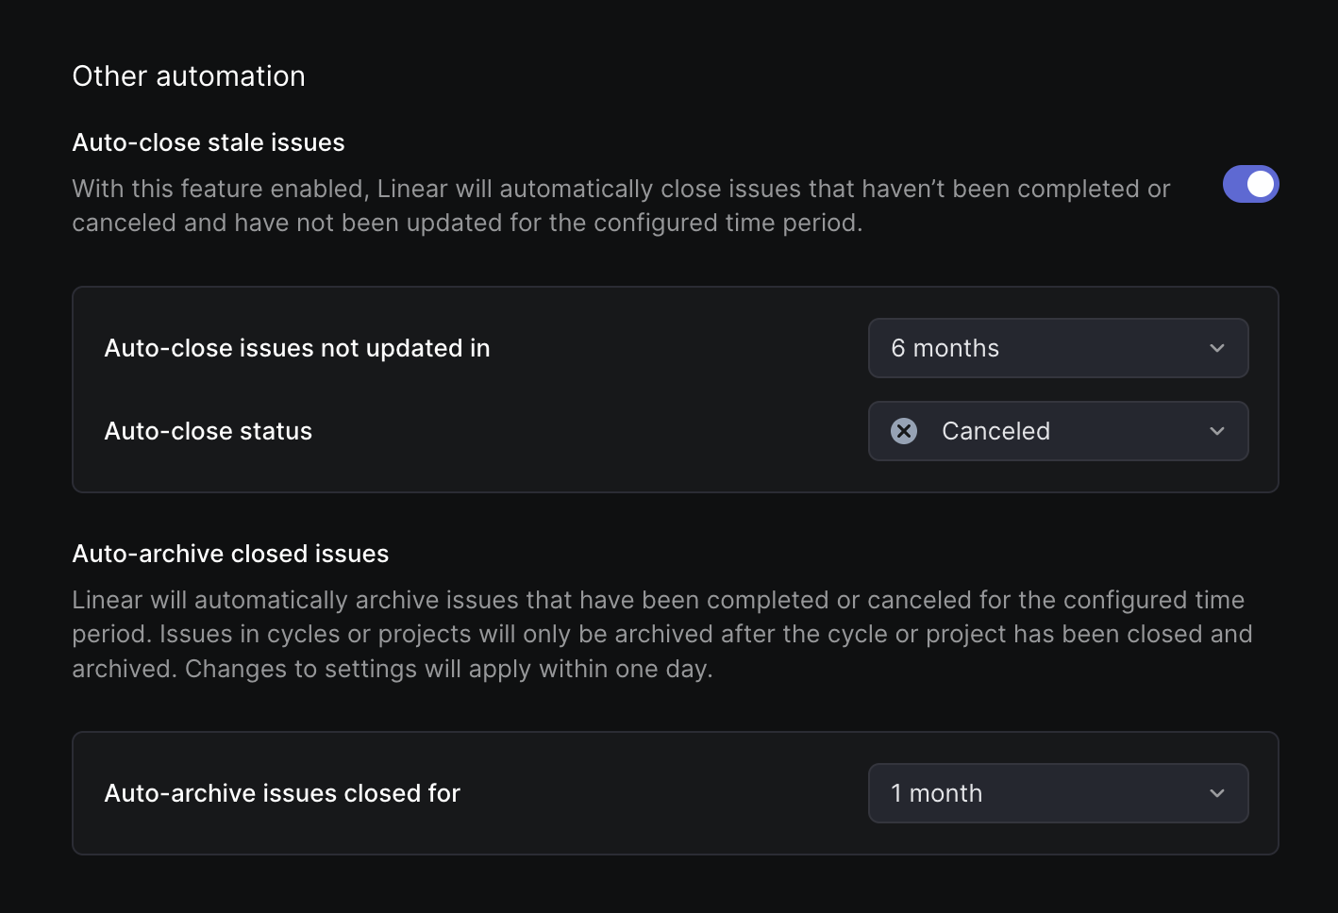Click the Auto-close status label
1338x913 pixels.
pos(208,431)
